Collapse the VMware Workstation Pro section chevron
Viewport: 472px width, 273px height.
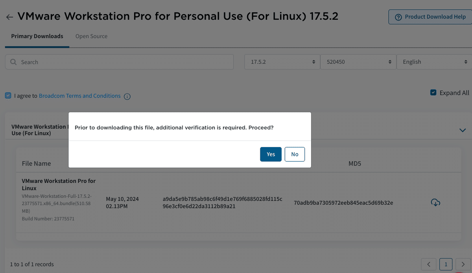click(x=463, y=130)
